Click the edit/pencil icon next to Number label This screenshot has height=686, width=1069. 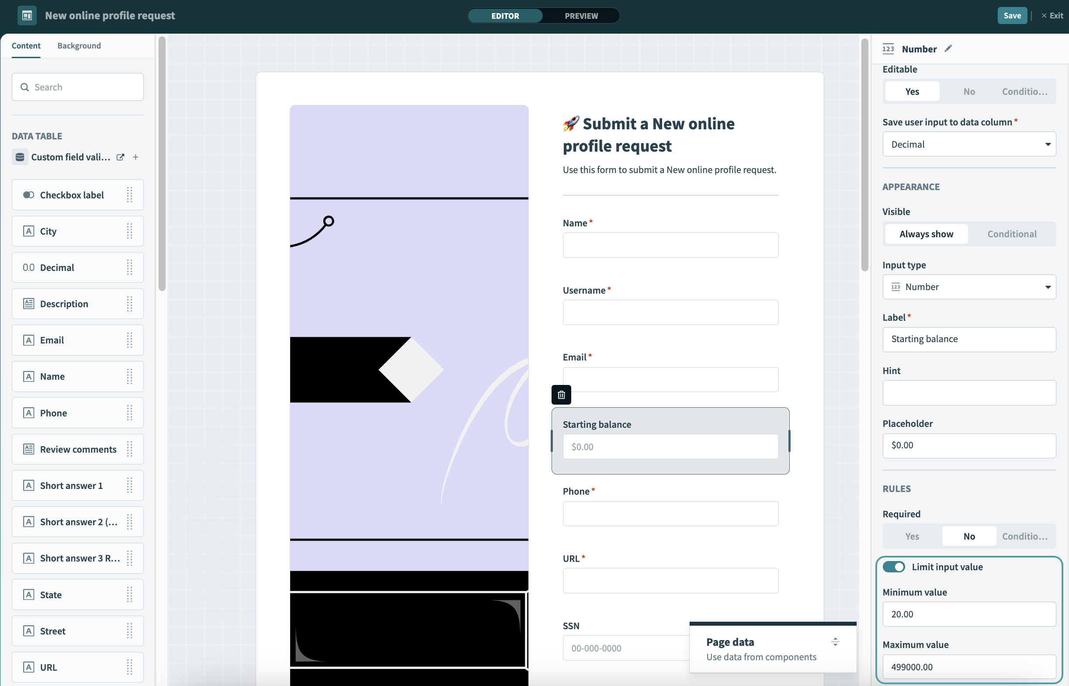(948, 48)
